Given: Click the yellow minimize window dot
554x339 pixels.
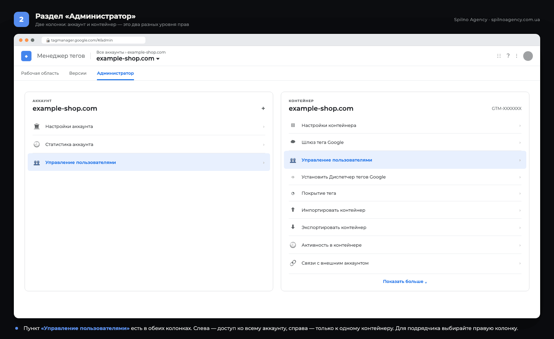Looking at the screenshot, I should 27,40.
